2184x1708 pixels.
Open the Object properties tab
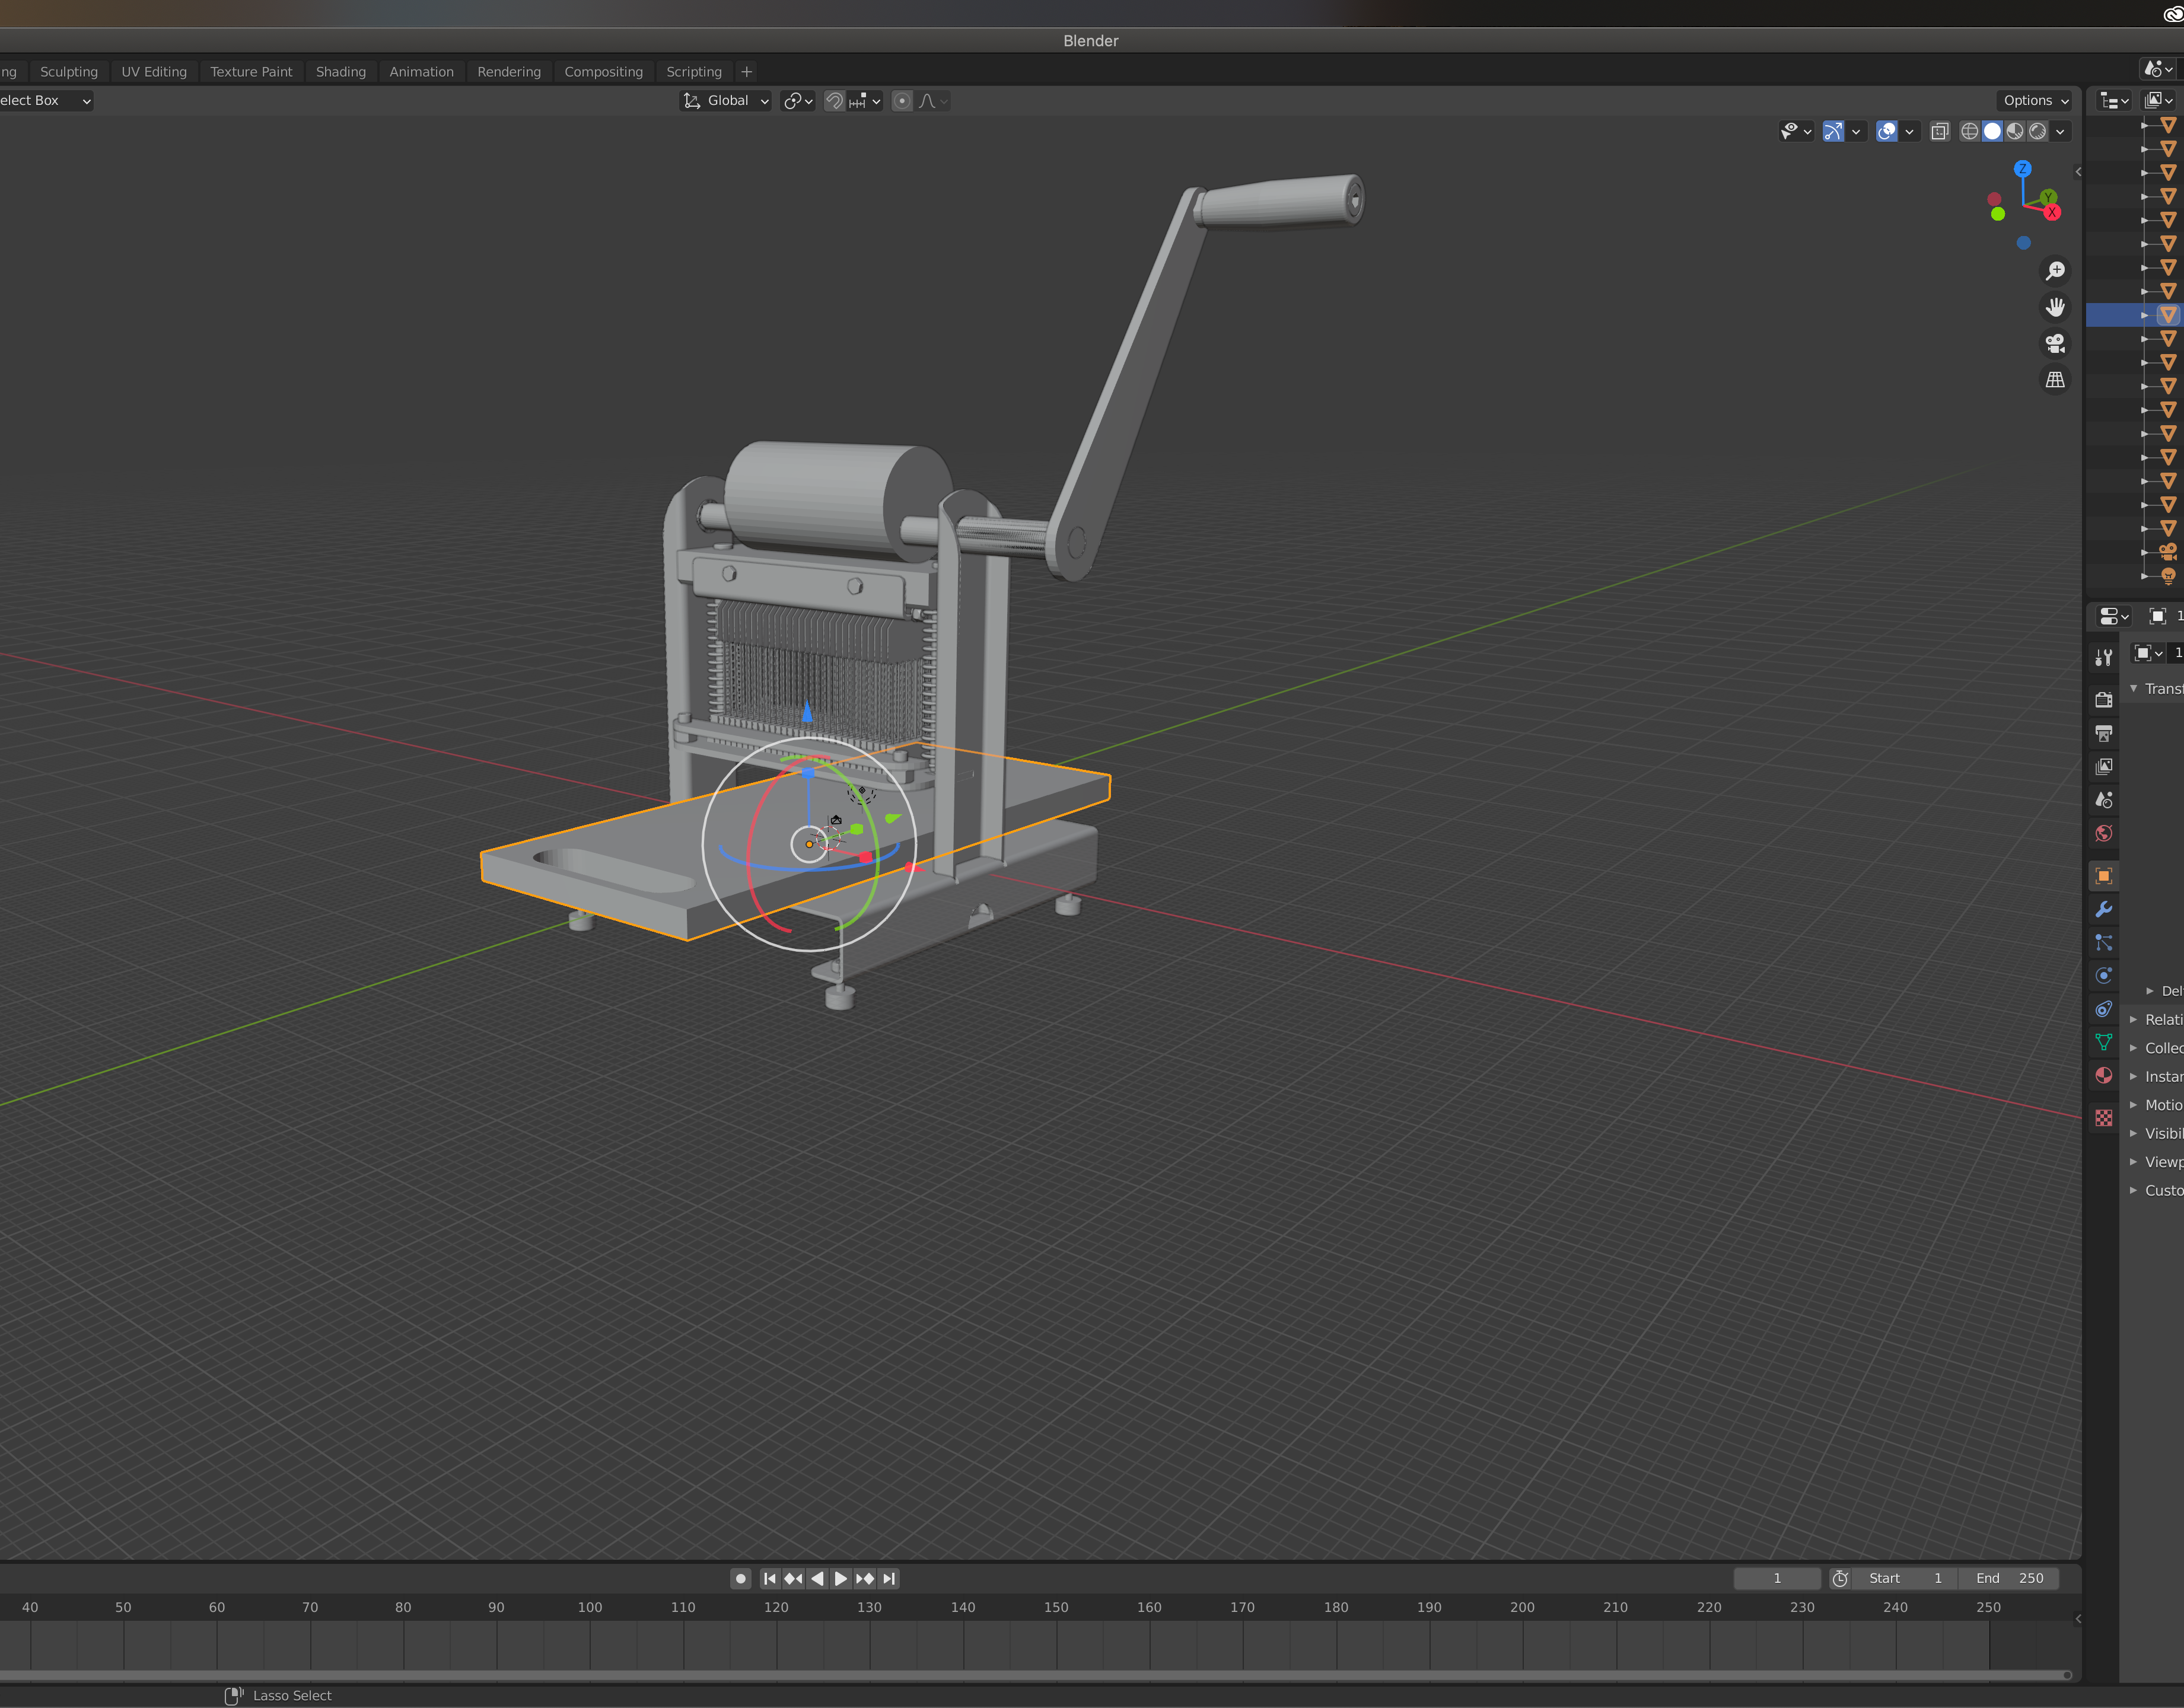(2103, 876)
